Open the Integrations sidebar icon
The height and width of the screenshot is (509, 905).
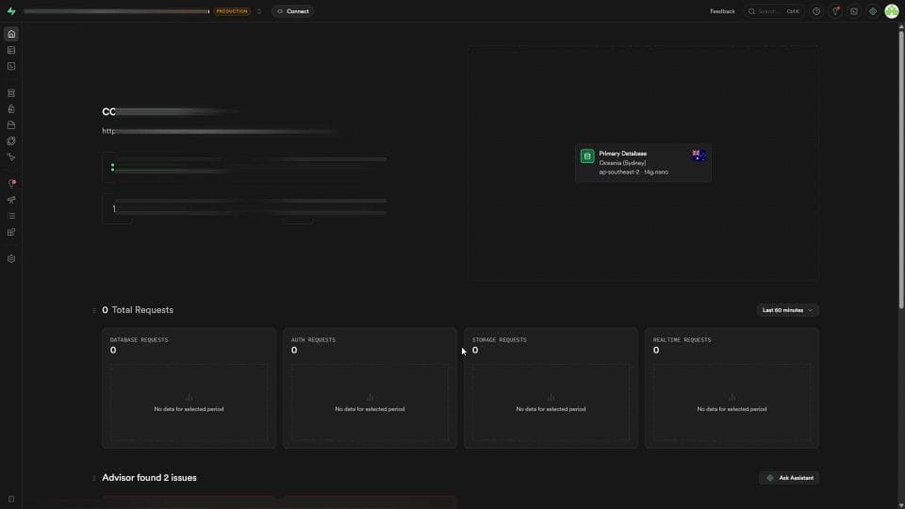(11, 232)
